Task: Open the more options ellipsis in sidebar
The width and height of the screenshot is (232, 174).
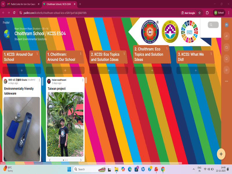Action: (x=226, y=81)
